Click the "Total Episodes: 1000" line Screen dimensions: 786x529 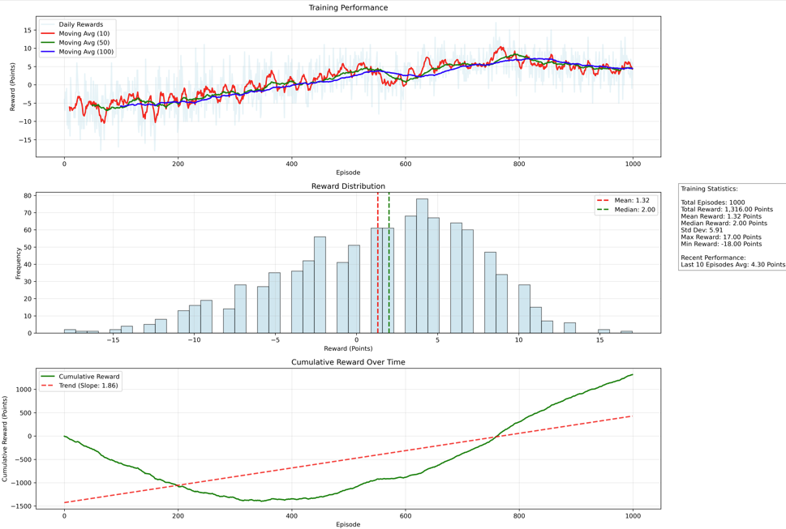point(713,203)
